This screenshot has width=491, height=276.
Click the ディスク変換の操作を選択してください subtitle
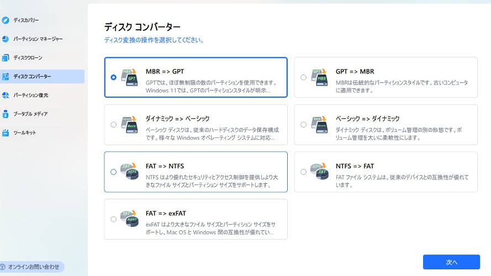click(x=154, y=40)
